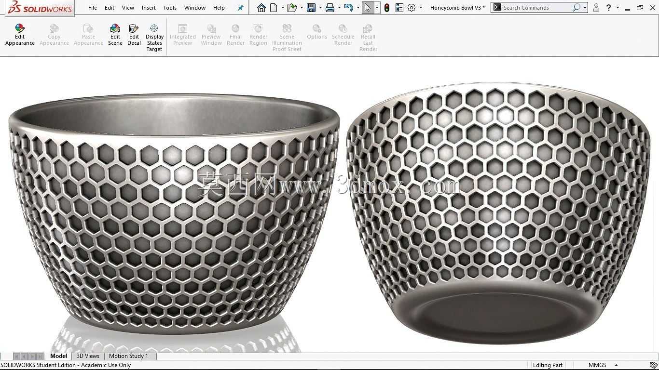Select Display States Target

click(x=154, y=38)
